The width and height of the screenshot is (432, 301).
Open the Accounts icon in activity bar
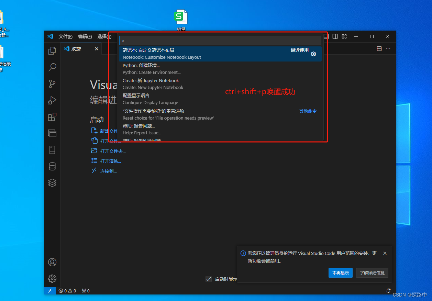pos(52,262)
